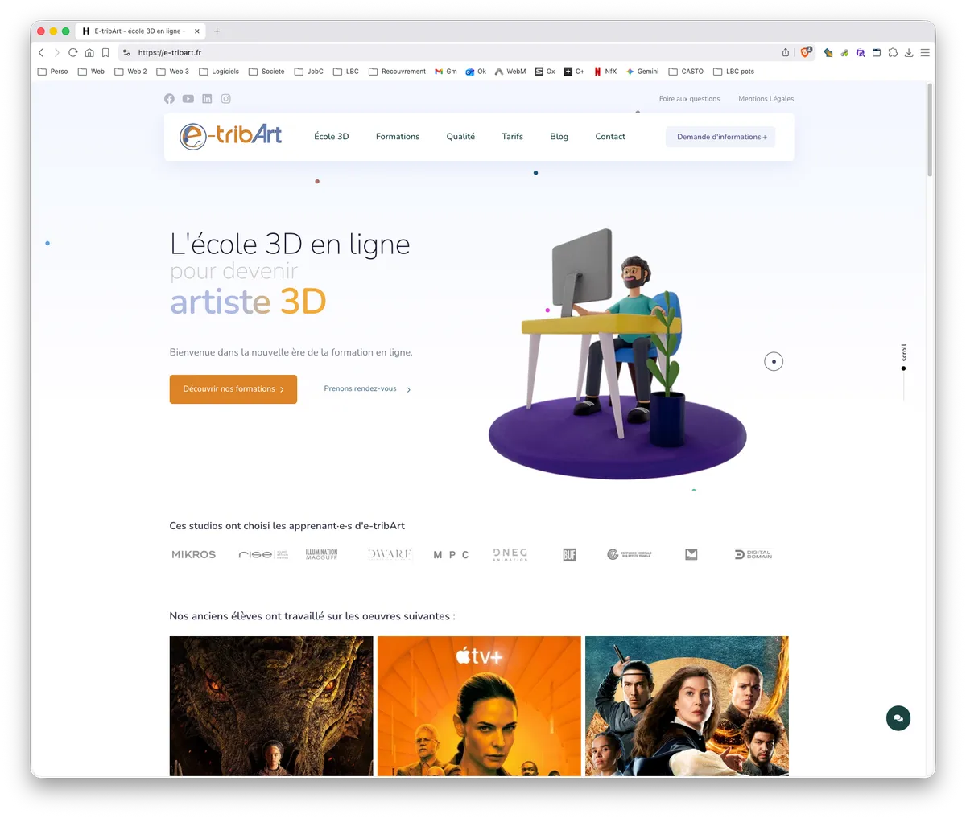Open the chat bubble widget
This screenshot has height=818, width=966.
(x=898, y=718)
